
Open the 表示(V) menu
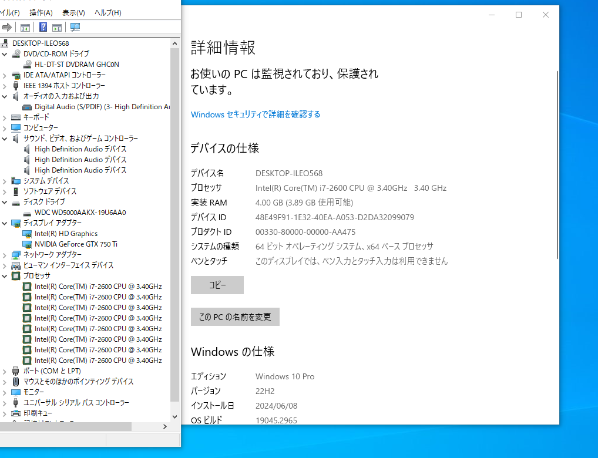(73, 12)
